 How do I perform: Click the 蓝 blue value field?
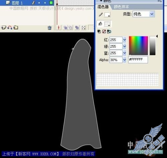click(x=116, y=53)
